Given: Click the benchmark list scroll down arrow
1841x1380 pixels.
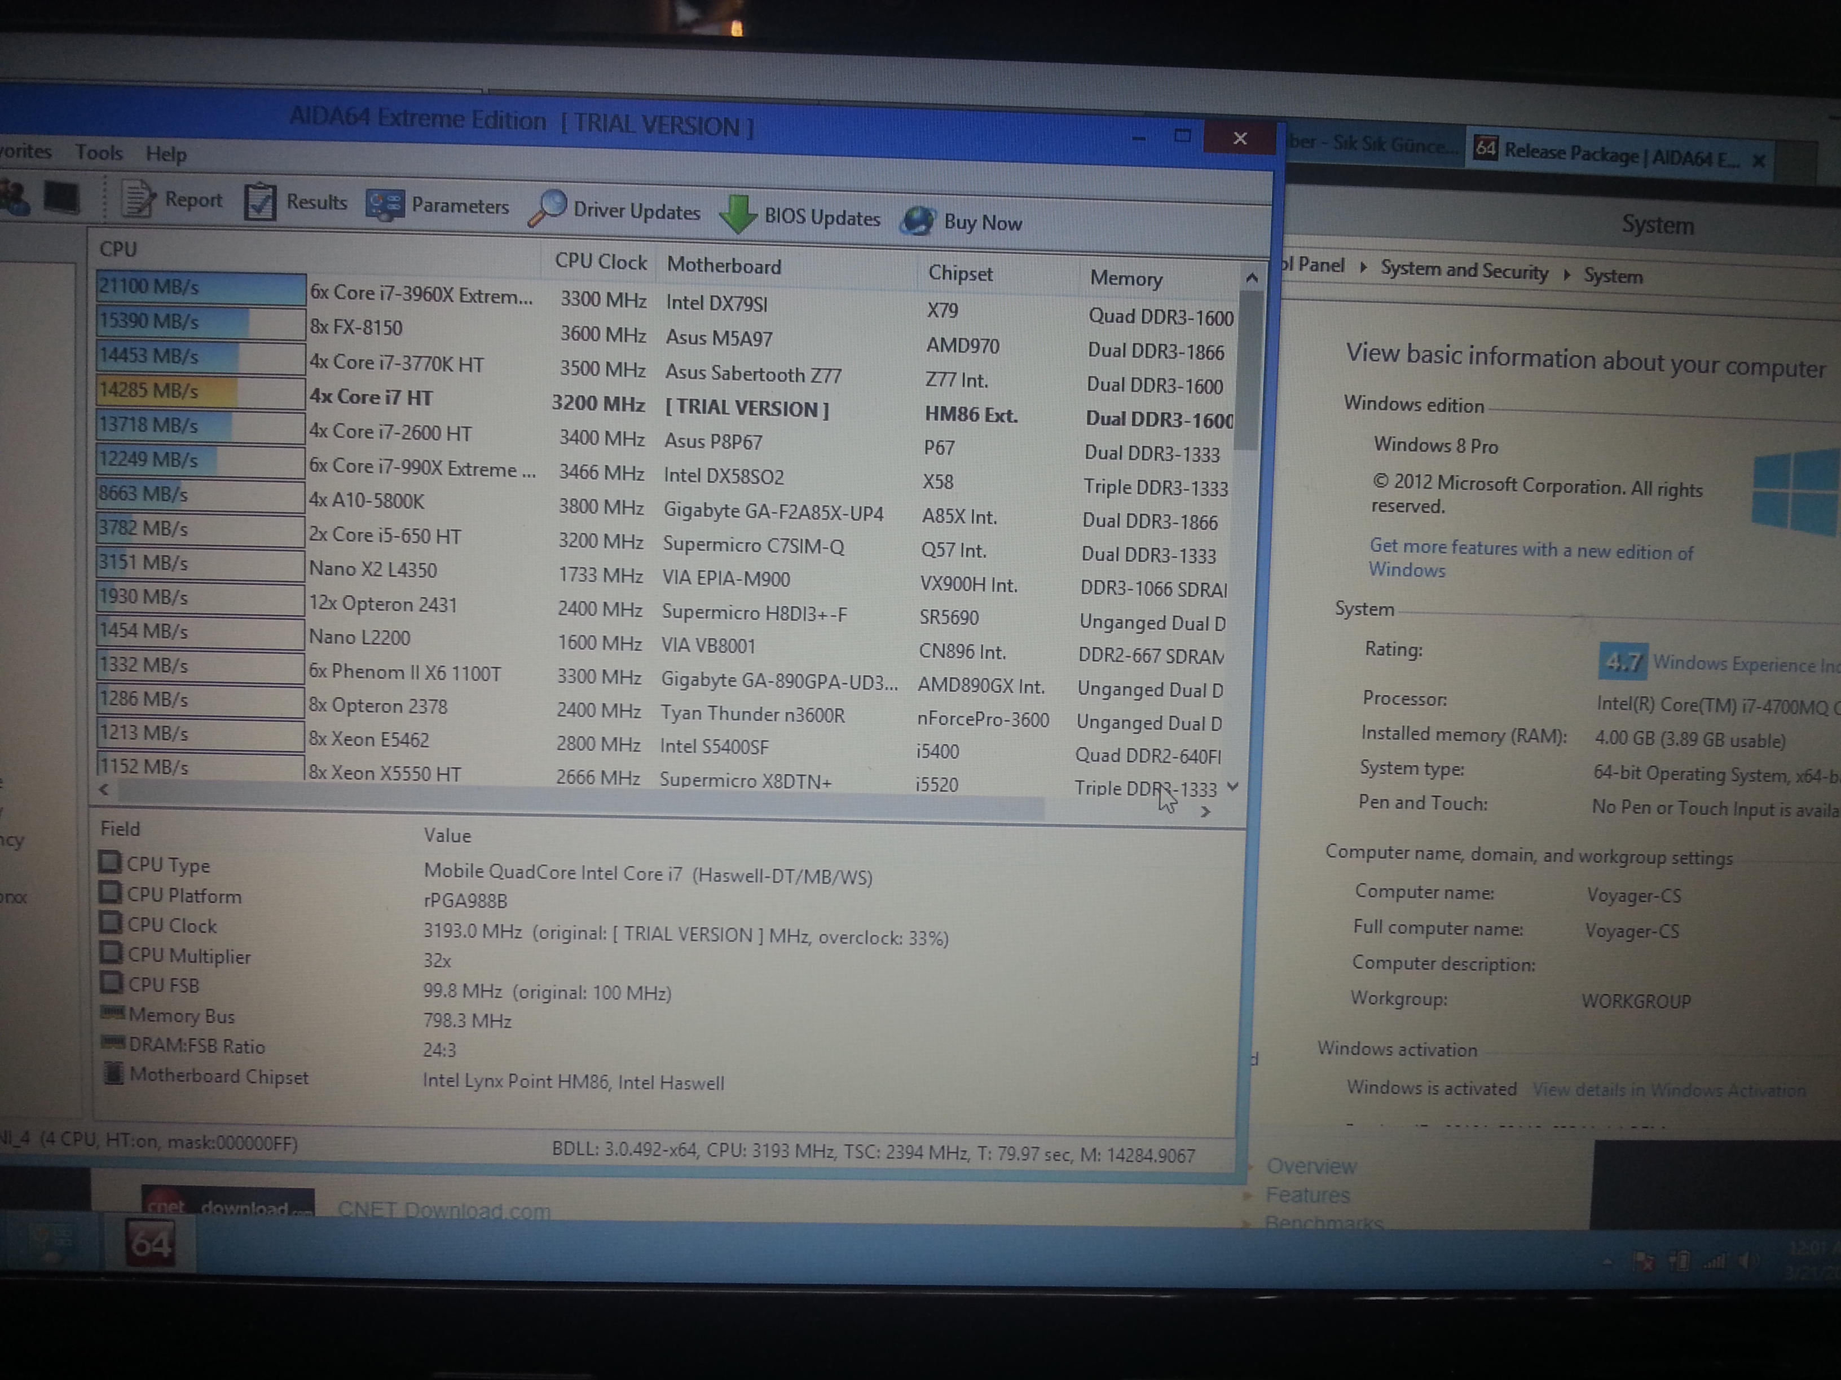Looking at the screenshot, I should [1234, 786].
